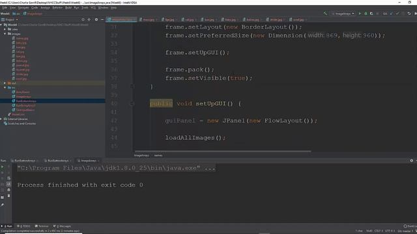Click src in the navigation bar

pyautogui.click(x=16, y=14)
